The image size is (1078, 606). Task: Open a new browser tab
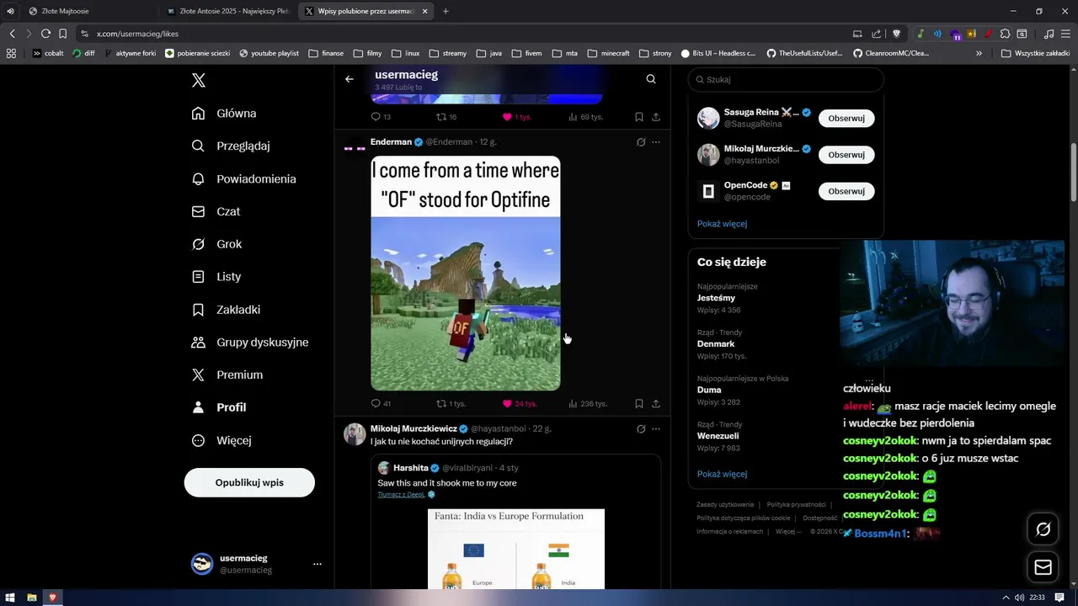point(446,11)
